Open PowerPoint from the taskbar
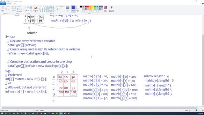The width and height of the screenshot is (204, 115). pos(53,113)
